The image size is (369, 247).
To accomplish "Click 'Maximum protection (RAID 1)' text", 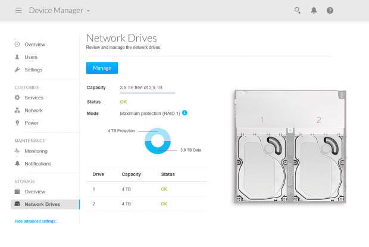I will 150,114.
